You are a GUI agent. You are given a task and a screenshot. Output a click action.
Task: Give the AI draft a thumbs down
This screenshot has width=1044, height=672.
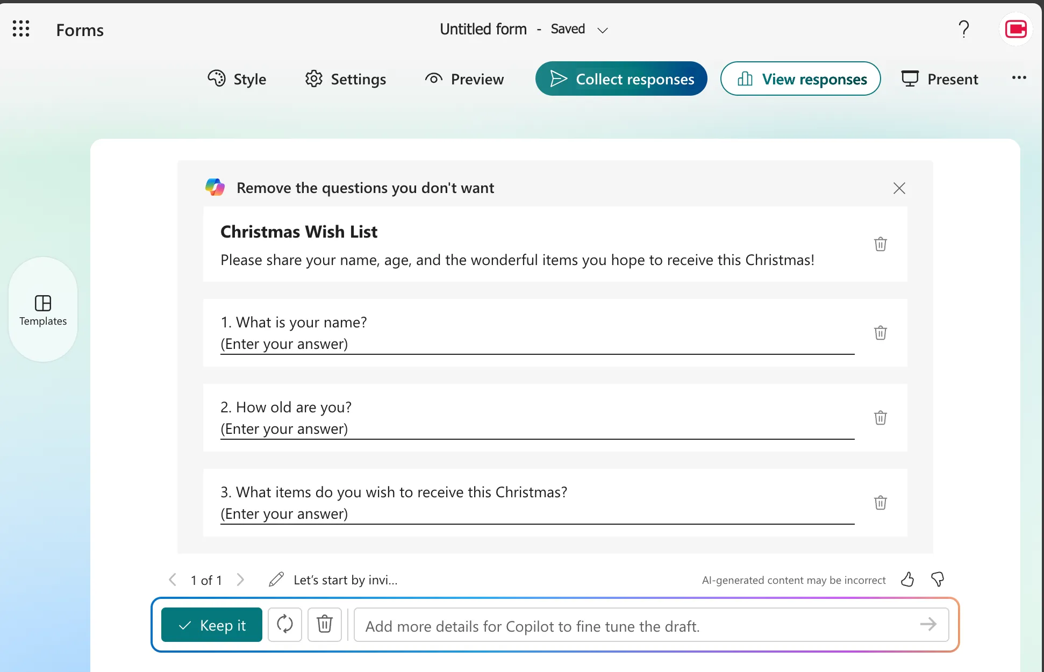(x=936, y=580)
